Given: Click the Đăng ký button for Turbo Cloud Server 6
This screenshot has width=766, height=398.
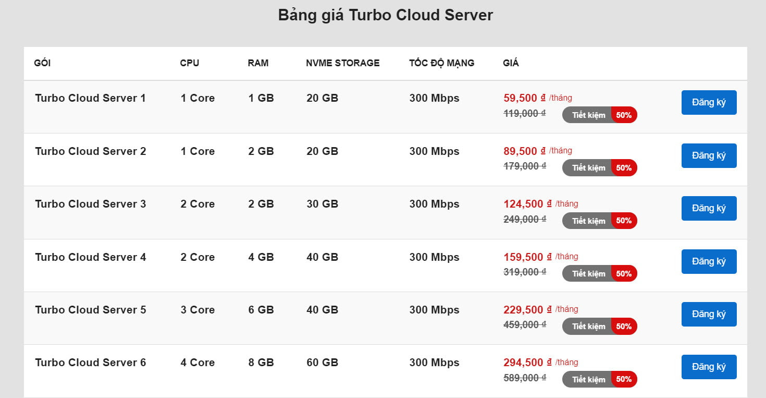Looking at the screenshot, I should pyautogui.click(x=709, y=367).
